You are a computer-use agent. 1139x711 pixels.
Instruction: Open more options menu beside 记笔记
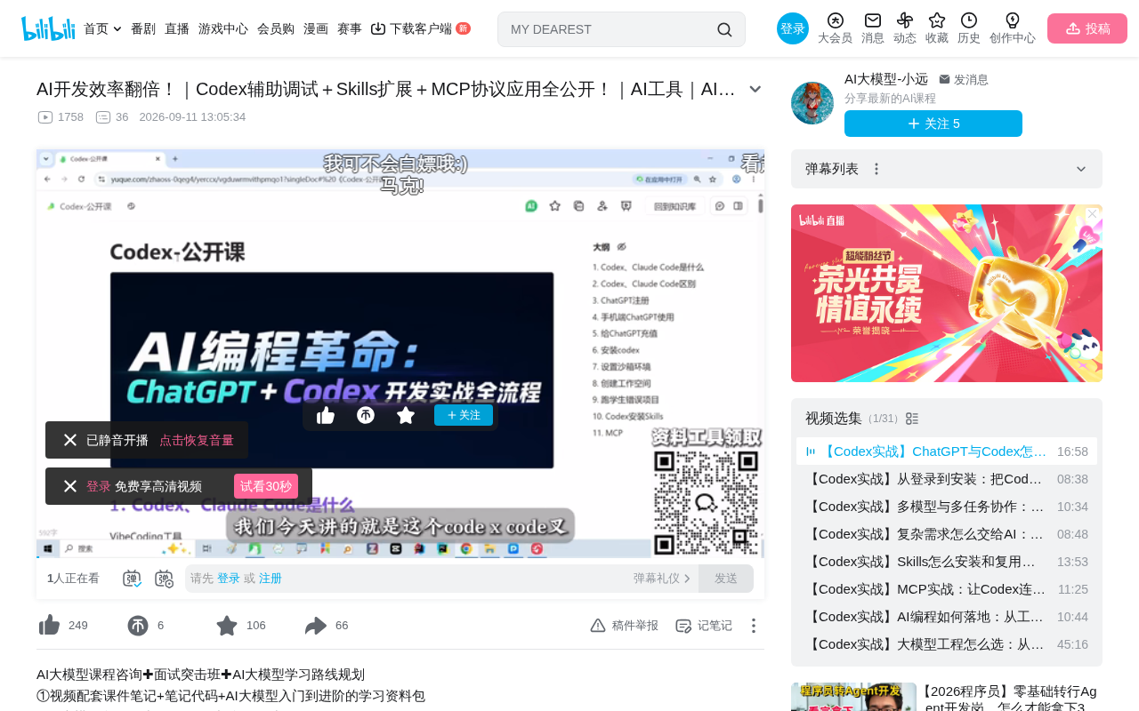tap(754, 626)
